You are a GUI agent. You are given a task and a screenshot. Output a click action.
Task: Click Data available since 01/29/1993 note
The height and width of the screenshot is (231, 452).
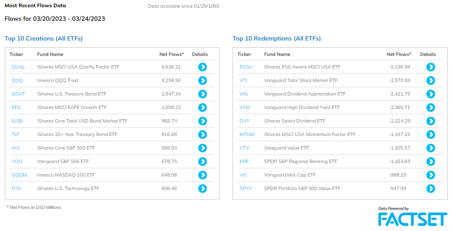(184, 6)
